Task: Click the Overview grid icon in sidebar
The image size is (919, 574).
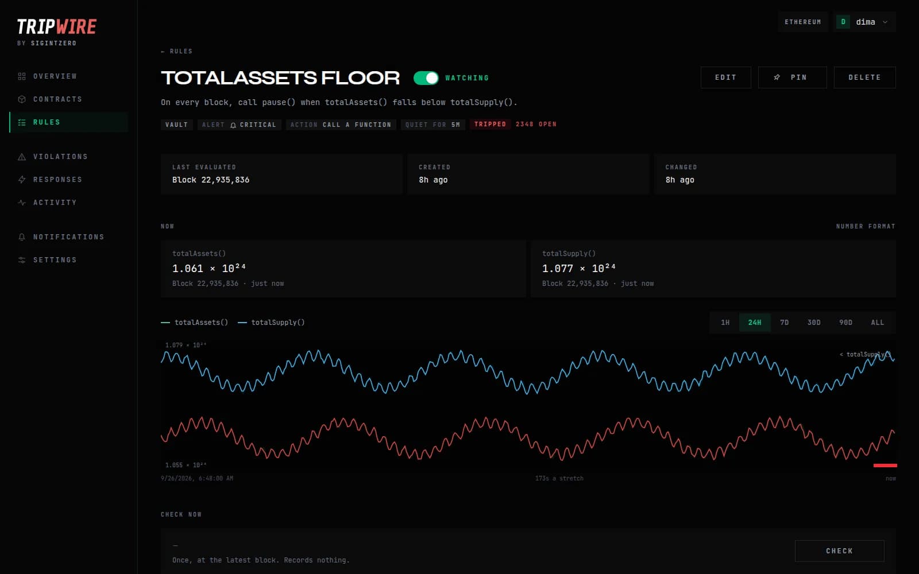Action: (22, 76)
